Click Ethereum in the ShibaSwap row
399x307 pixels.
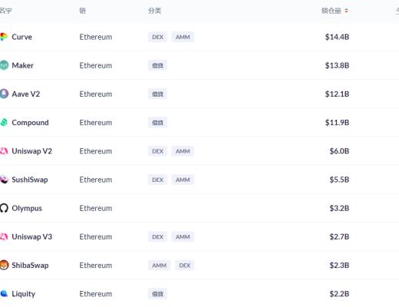tap(96, 266)
